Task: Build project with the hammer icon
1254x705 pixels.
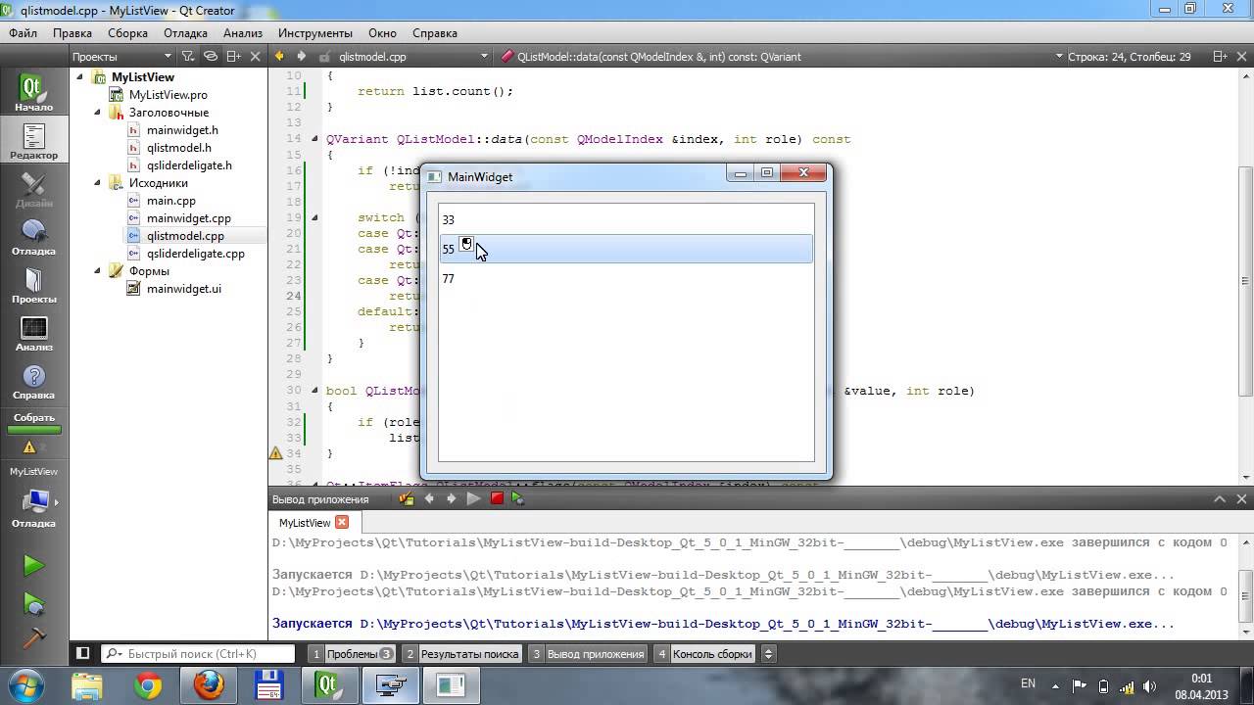Action: point(33,636)
